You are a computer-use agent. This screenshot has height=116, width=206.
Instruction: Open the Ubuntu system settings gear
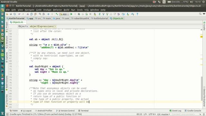point(204,2)
